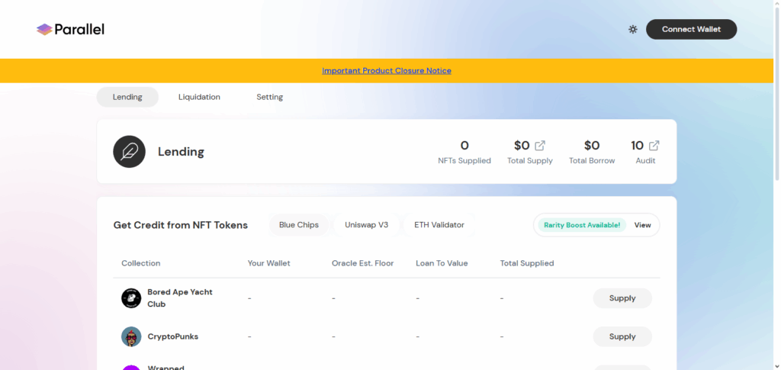
Task: Click the Get Credit from NFT Tokens heading
Action: click(x=180, y=225)
